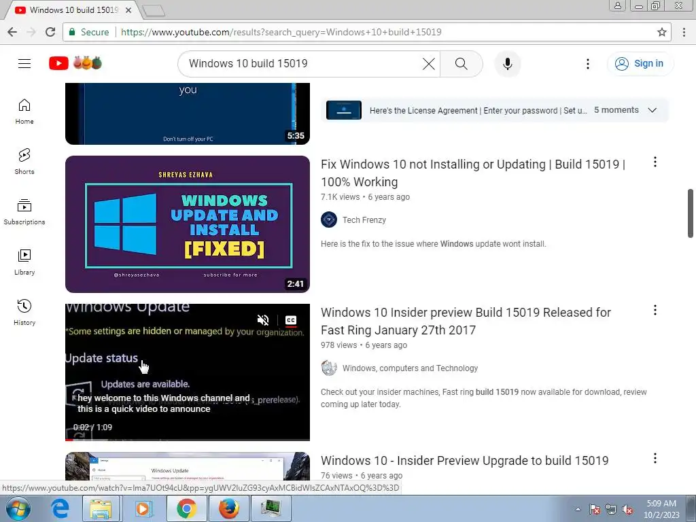Open Windows 10 Insider preview Build 15019 Released title

point(466,321)
